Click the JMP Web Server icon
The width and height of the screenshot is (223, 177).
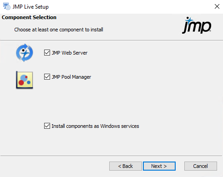(25, 53)
